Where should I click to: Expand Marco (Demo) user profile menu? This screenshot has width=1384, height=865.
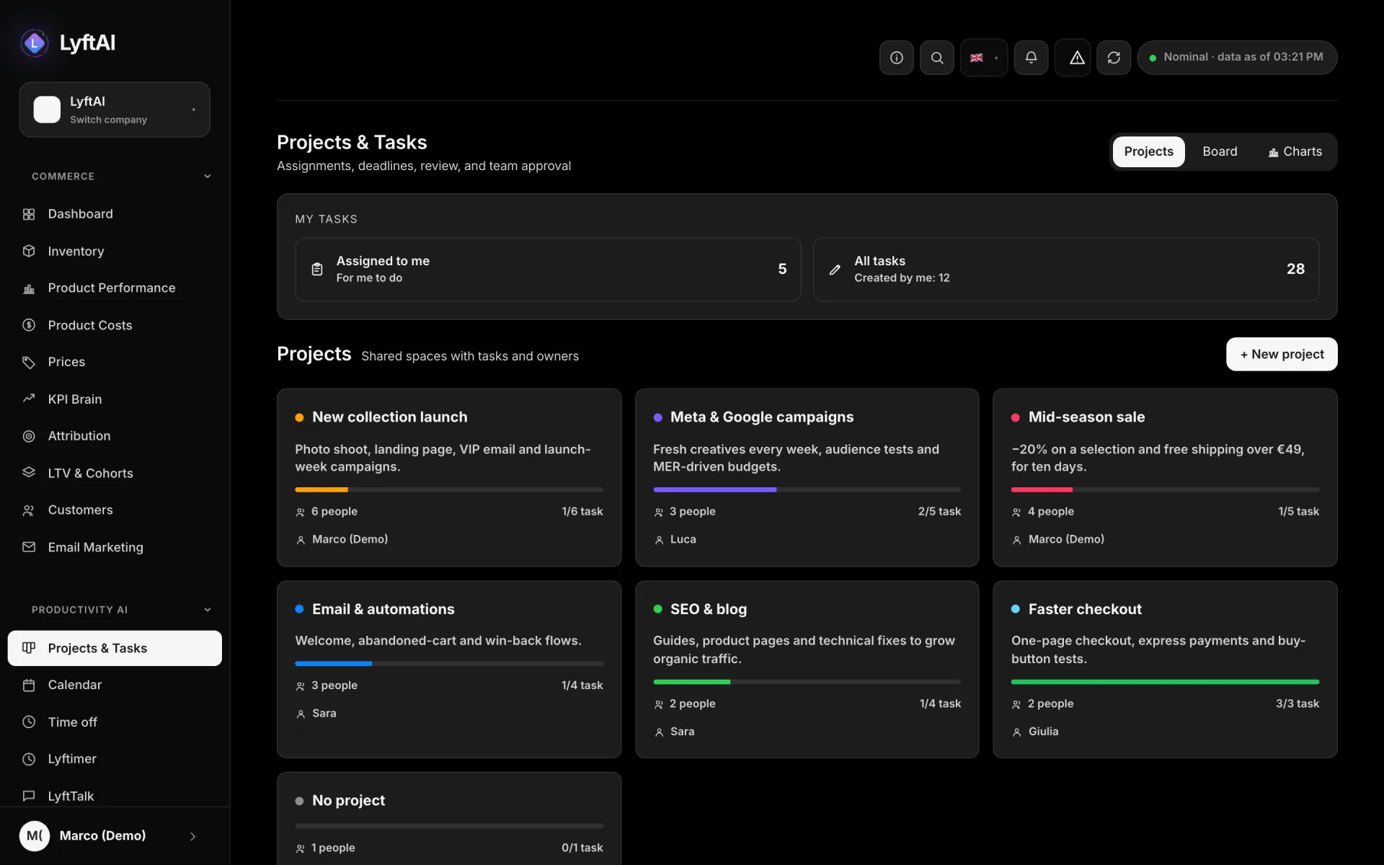tap(115, 836)
